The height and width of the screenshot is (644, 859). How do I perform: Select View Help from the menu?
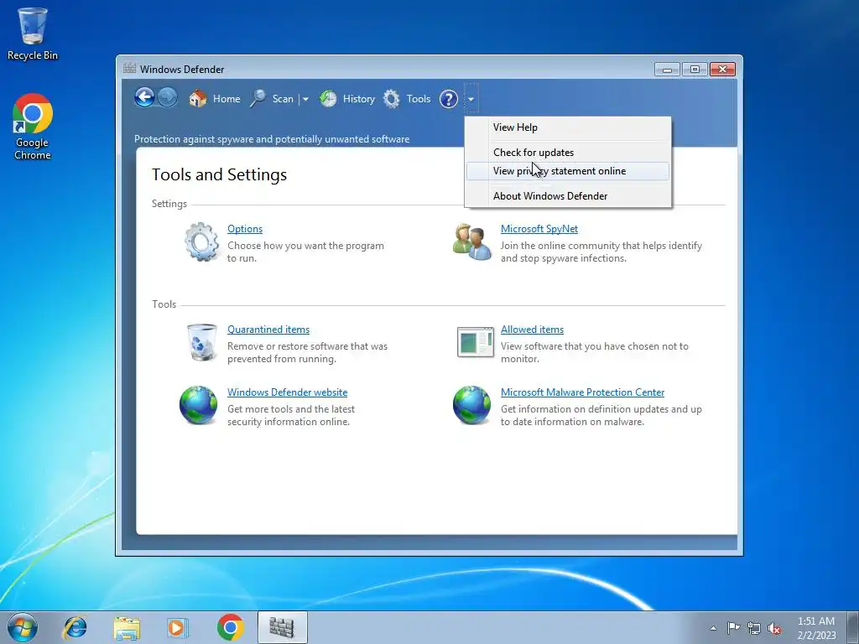(x=568, y=127)
